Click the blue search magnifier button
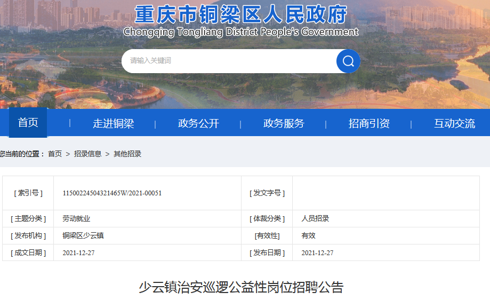This screenshot has width=490, height=300. (348, 61)
